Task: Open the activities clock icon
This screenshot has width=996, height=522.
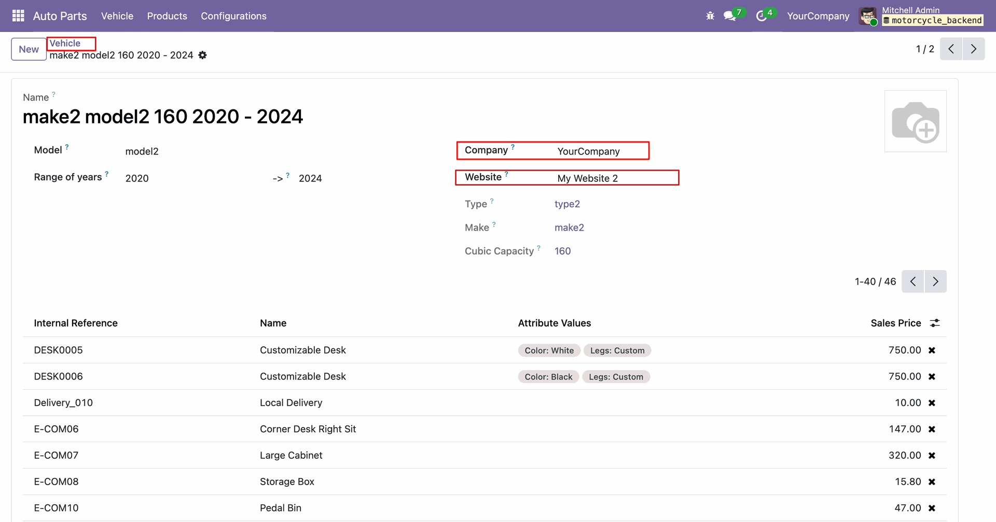Action: (762, 16)
